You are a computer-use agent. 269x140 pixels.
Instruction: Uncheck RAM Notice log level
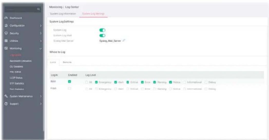click(170, 82)
